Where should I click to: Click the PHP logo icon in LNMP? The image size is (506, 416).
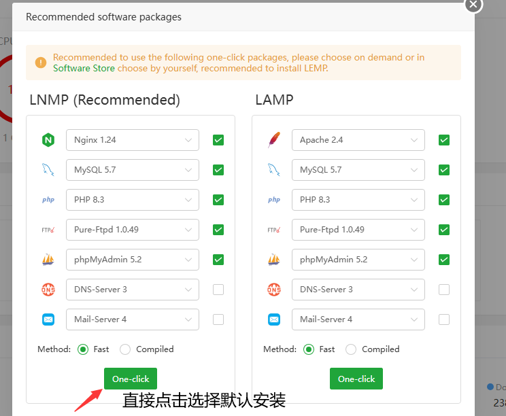pyautogui.click(x=48, y=200)
